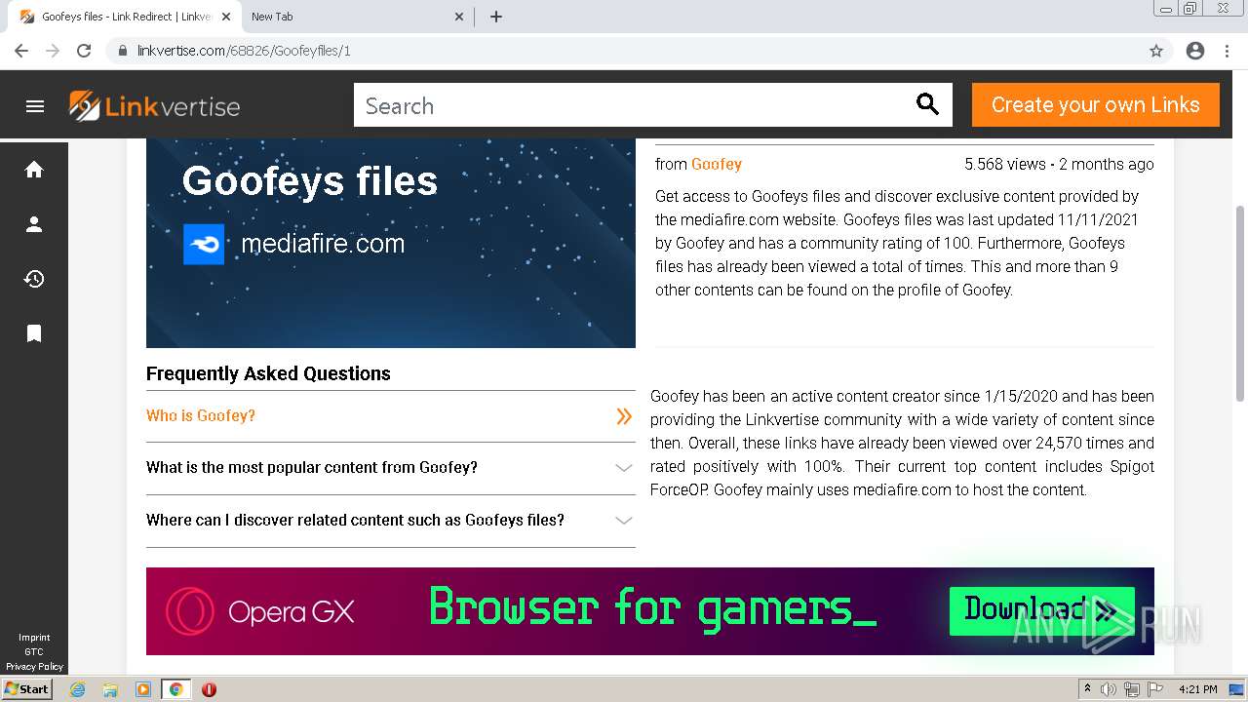
Task: Open the sidebar bookmark icon
Action: pyautogui.click(x=34, y=333)
